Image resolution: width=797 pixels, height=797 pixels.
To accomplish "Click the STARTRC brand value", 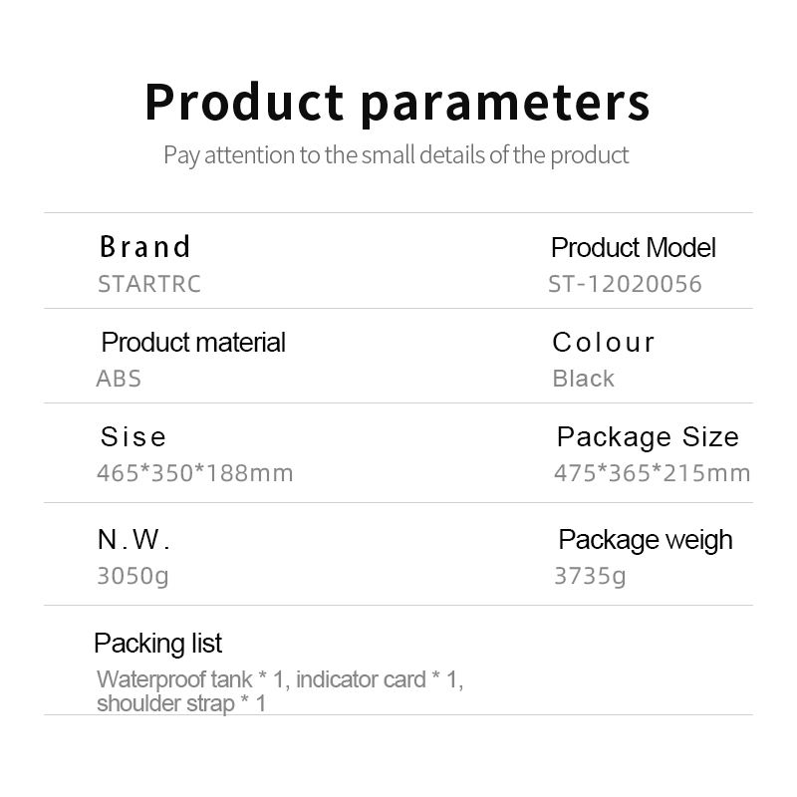I will [x=149, y=284].
